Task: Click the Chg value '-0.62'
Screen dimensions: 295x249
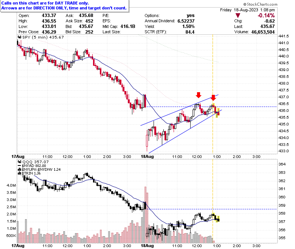Action: click(269, 21)
